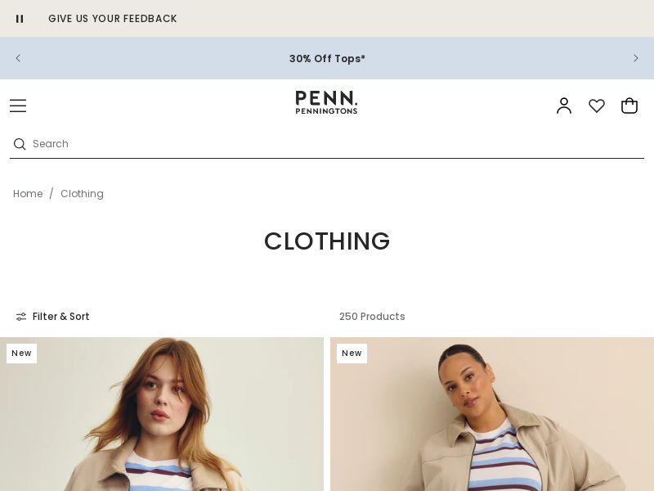The width and height of the screenshot is (654, 491).
Task: Click the New badge on second product
Action: pos(352,353)
